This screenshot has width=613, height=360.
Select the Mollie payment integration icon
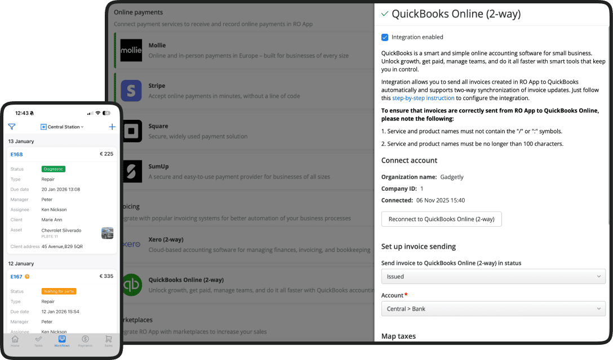point(131,51)
